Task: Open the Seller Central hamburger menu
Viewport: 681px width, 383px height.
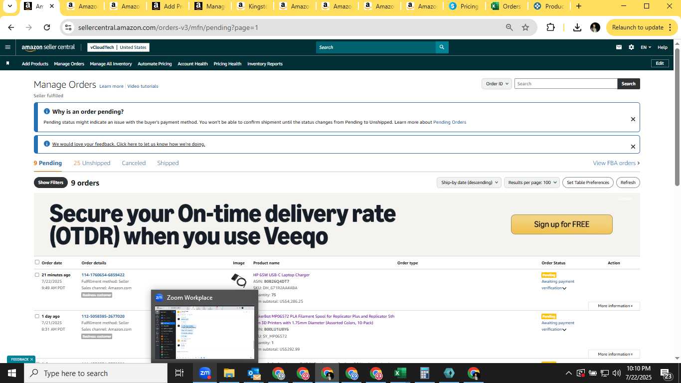Action: tap(7, 47)
